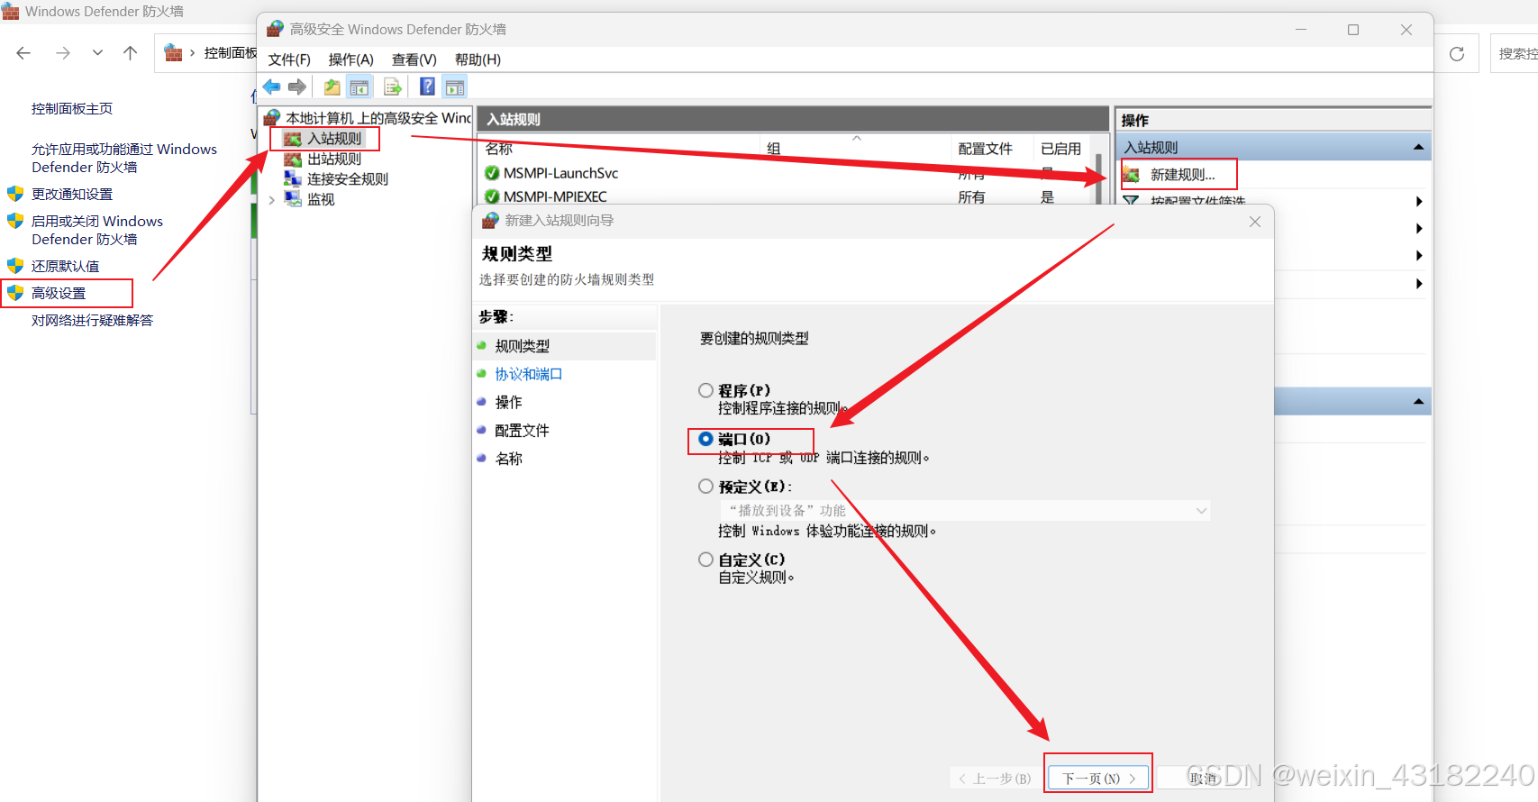Image resolution: width=1538 pixels, height=802 pixels.
Task: Click the up-one-level folder toolbar icon
Action: (x=332, y=87)
